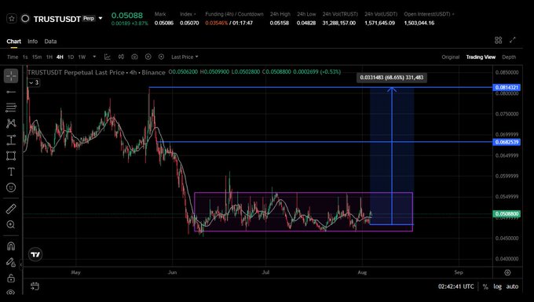Collapse the drawing toolbar side arrow

pos(21,264)
